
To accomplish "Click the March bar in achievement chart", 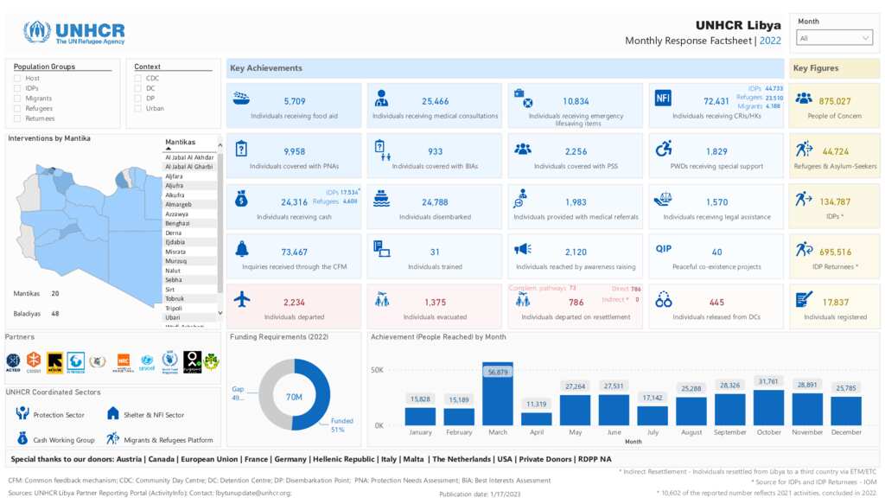I will [x=498, y=394].
